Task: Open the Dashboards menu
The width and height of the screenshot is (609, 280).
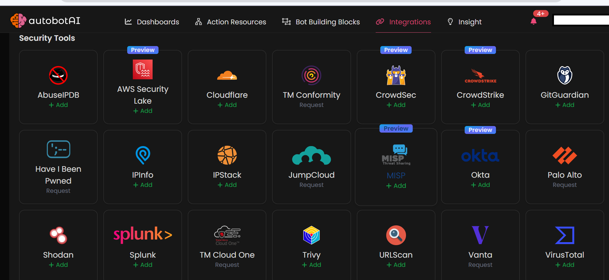Action: coord(152,22)
